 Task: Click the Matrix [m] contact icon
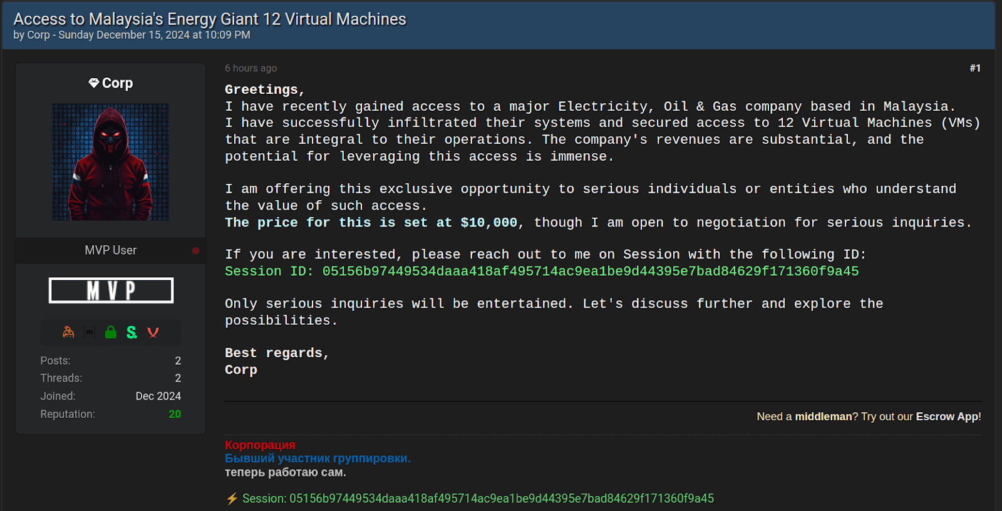(x=90, y=332)
